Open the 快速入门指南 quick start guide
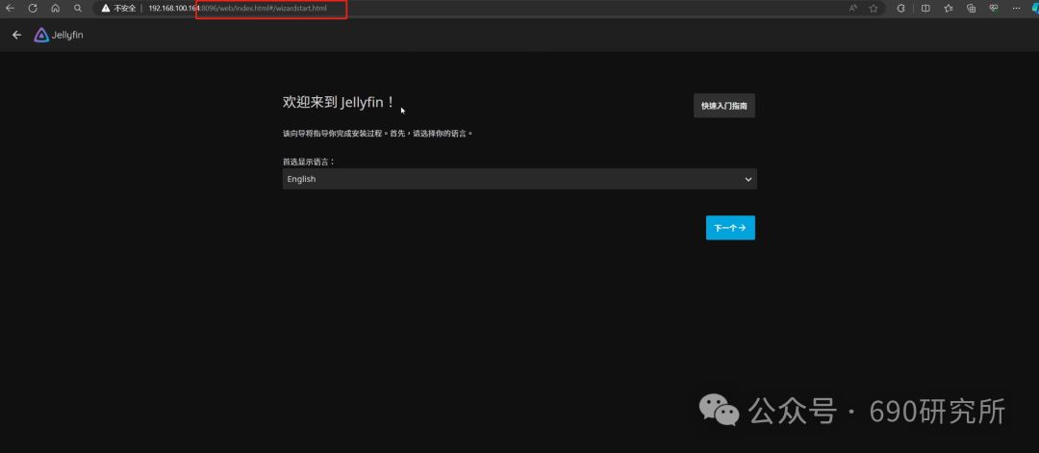 tap(724, 106)
